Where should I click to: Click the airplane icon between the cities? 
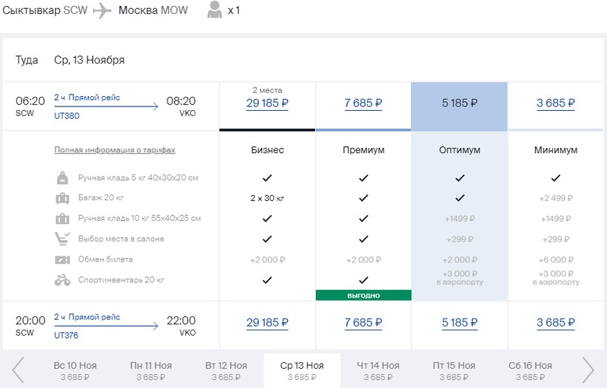104,11
